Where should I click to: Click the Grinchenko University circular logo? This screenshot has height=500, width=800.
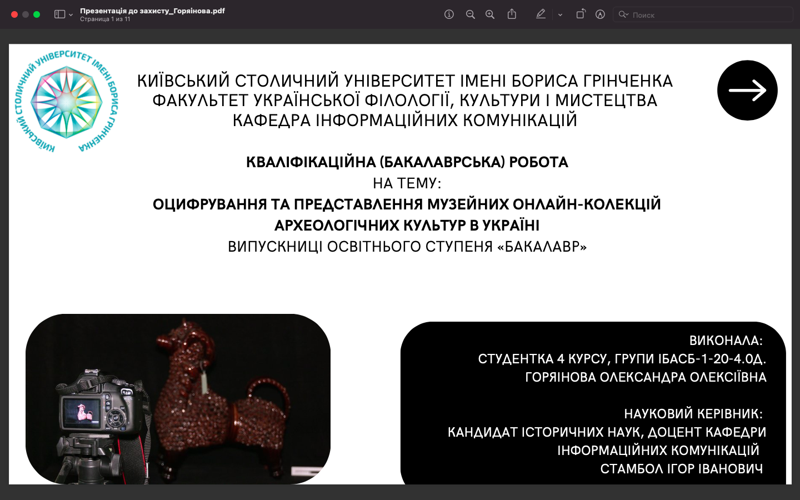tap(67, 101)
